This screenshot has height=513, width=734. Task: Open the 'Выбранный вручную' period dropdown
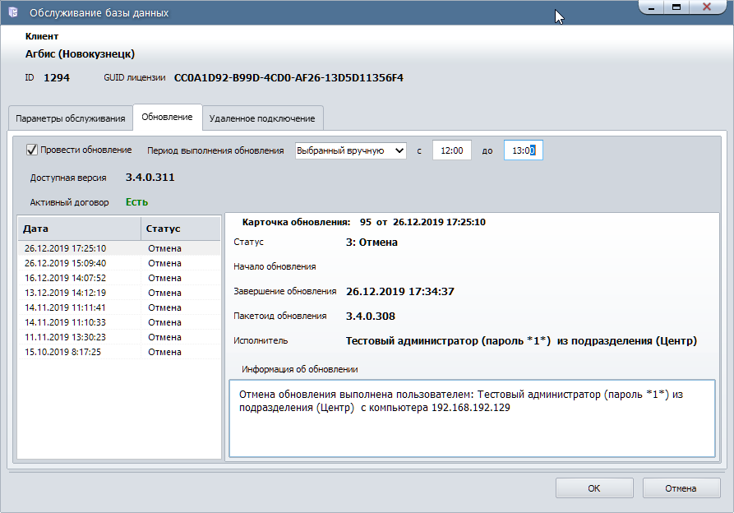[x=351, y=150]
